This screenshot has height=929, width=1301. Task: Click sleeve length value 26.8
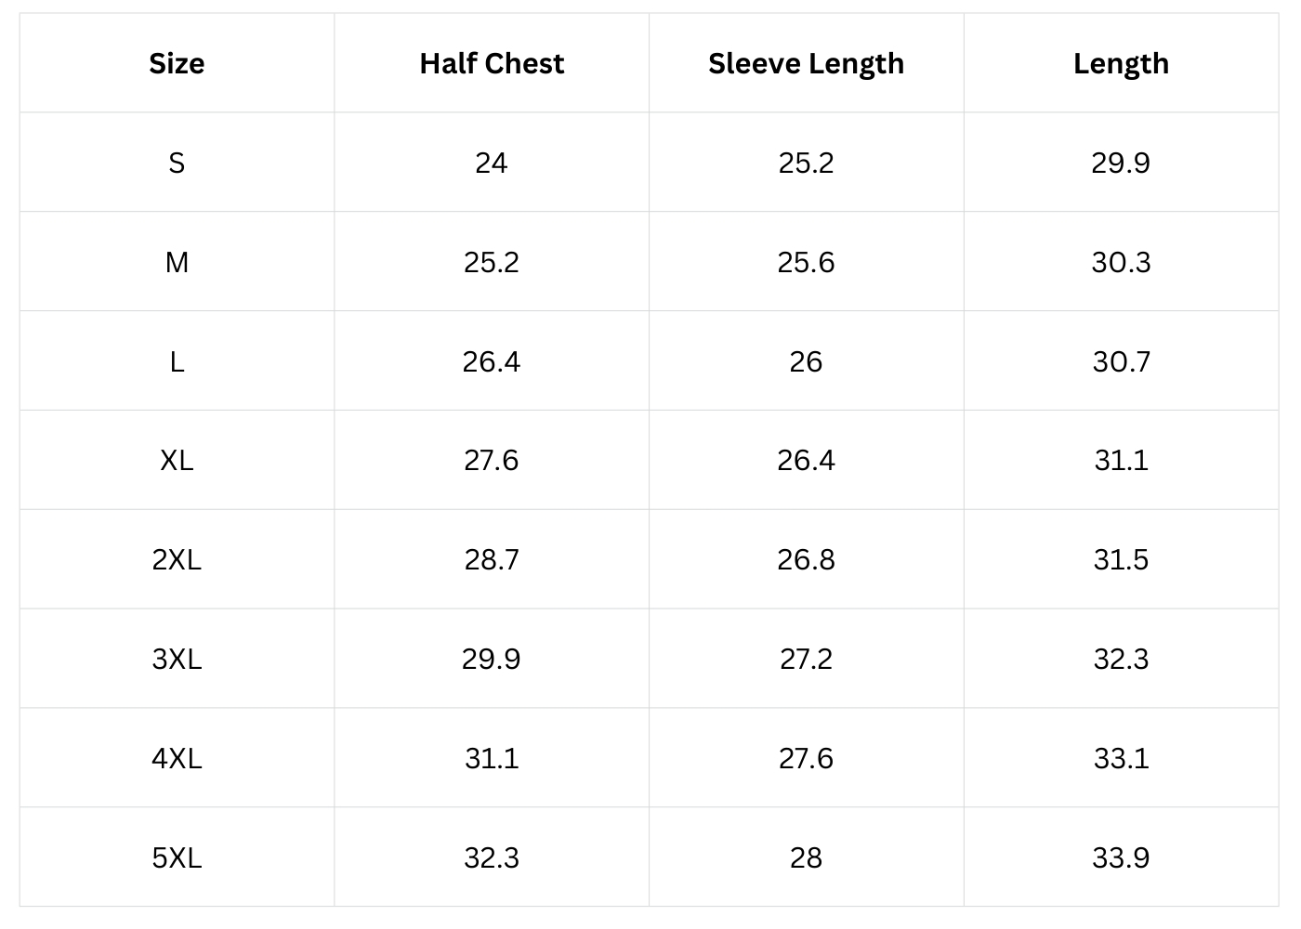pyautogui.click(x=806, y=559)
